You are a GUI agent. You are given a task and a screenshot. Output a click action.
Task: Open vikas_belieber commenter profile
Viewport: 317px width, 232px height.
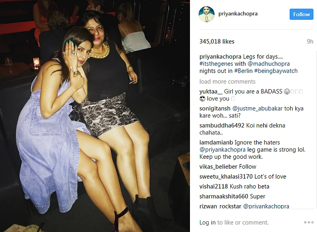coord(218,167)
